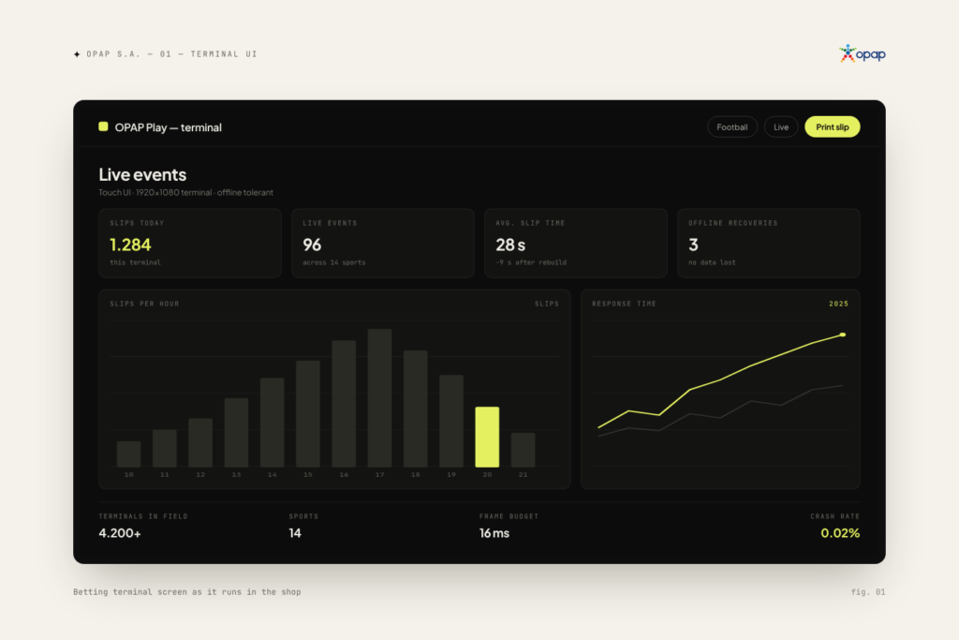Click the bar for hour 15

(x=308, y=413)
